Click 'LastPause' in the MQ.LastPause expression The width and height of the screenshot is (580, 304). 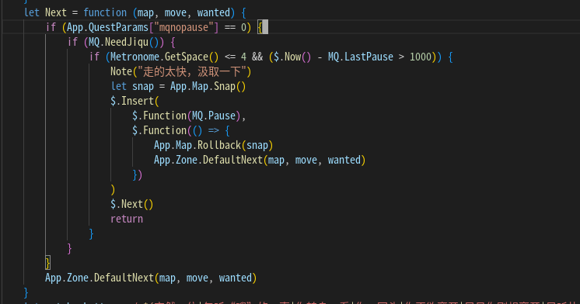coord(369,57)
